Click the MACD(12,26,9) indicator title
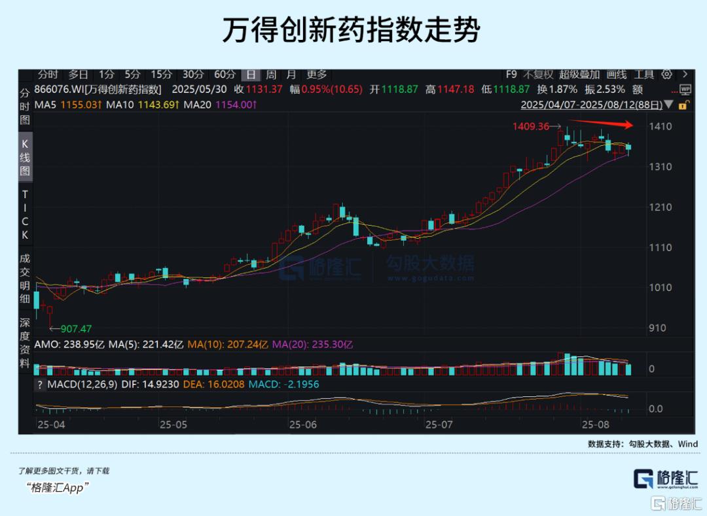Image resolution: width=707 pixels, height=516 pixels. point(82,385)
